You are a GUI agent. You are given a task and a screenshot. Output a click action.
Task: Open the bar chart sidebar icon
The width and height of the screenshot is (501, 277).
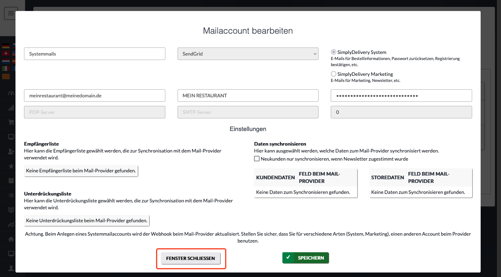point(11,107)
